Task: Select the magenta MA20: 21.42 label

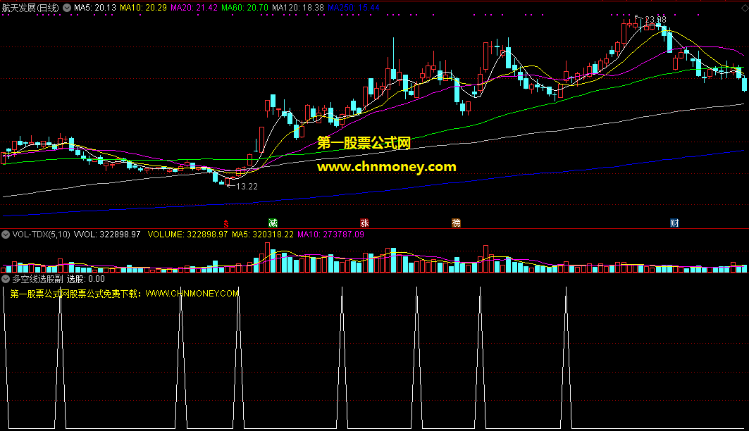Action: pyautogui.click(x=194, y=8)
